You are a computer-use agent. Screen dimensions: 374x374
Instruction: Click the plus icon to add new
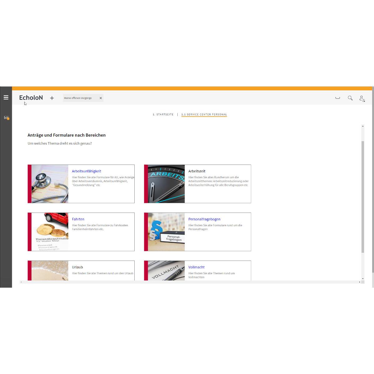tap(52, 98)
